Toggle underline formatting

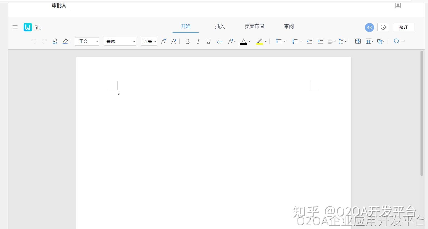tap(208, 41)
